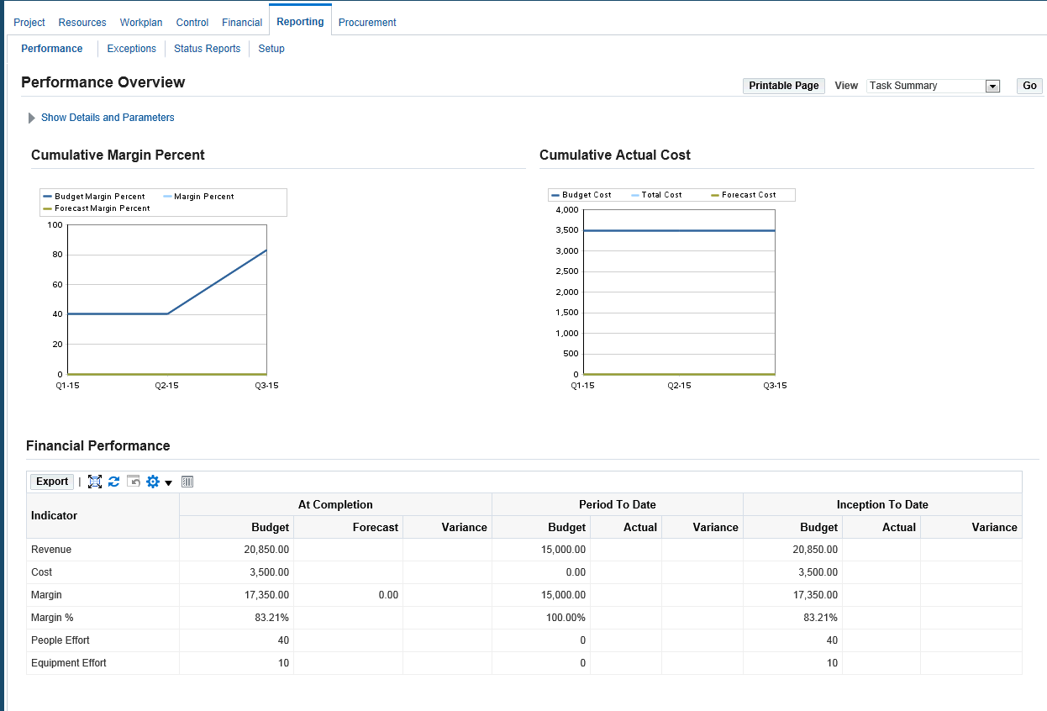Switch to the Financial tab
The width and height of the screenshot is (1047, 711).
pyautogui.click(x=242, y=23)
